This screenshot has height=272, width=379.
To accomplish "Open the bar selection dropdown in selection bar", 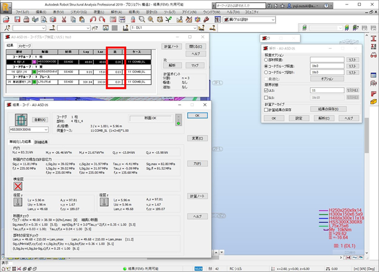I will pyautogui.click(x=88, y=28).
